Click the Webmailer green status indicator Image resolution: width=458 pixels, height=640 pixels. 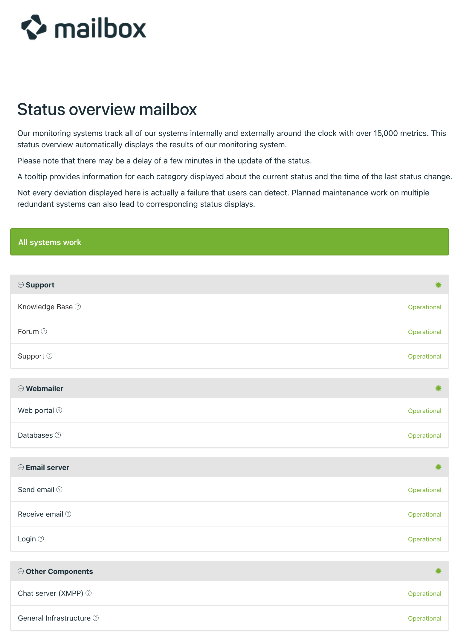coord(438,388)
